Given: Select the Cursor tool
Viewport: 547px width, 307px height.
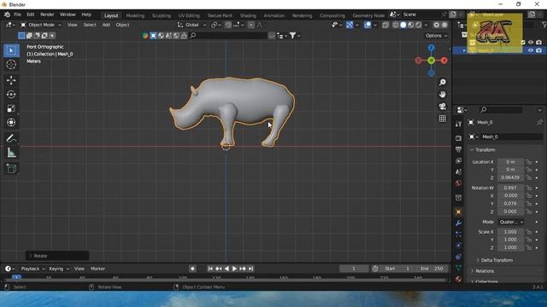Looking at the screenshot, I should (x=11, y=65).
